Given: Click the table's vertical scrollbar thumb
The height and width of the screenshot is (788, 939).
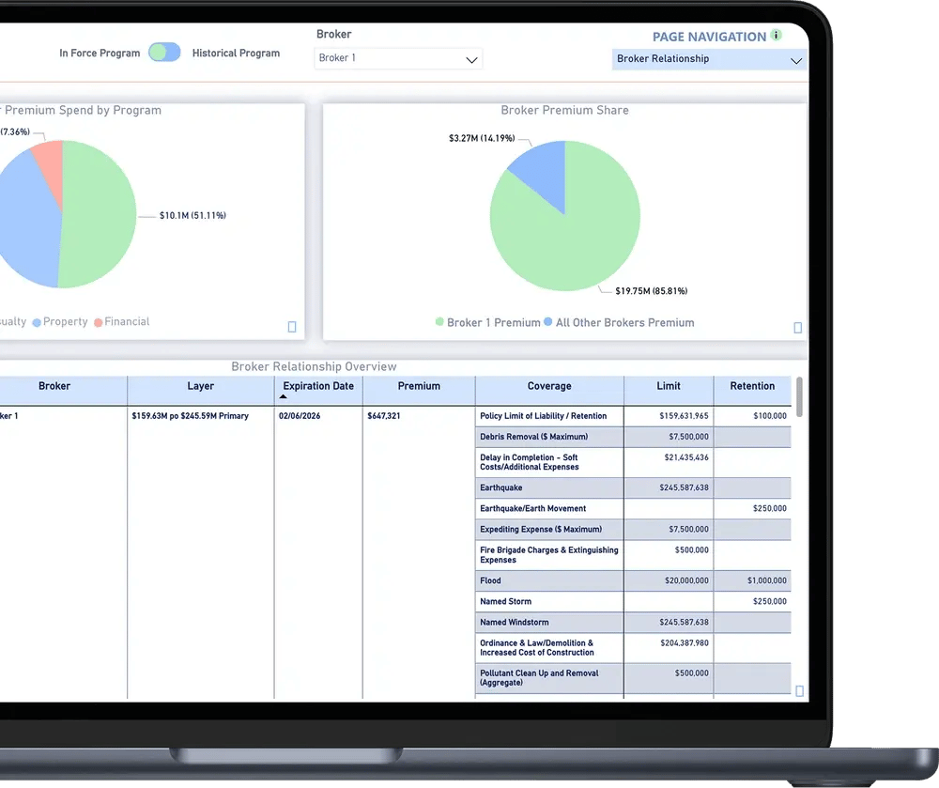Looking at the screenshot, I should [x=799, y=397].
